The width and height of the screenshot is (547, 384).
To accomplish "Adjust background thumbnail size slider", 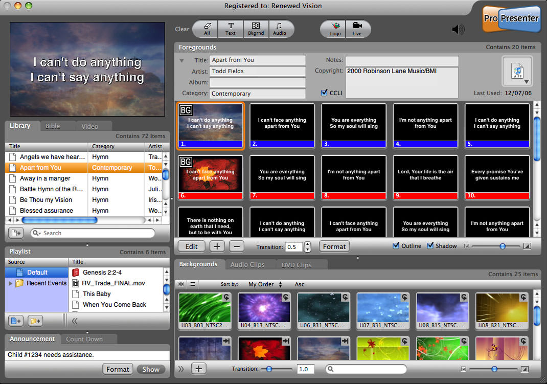I will (x=493, y=369).
